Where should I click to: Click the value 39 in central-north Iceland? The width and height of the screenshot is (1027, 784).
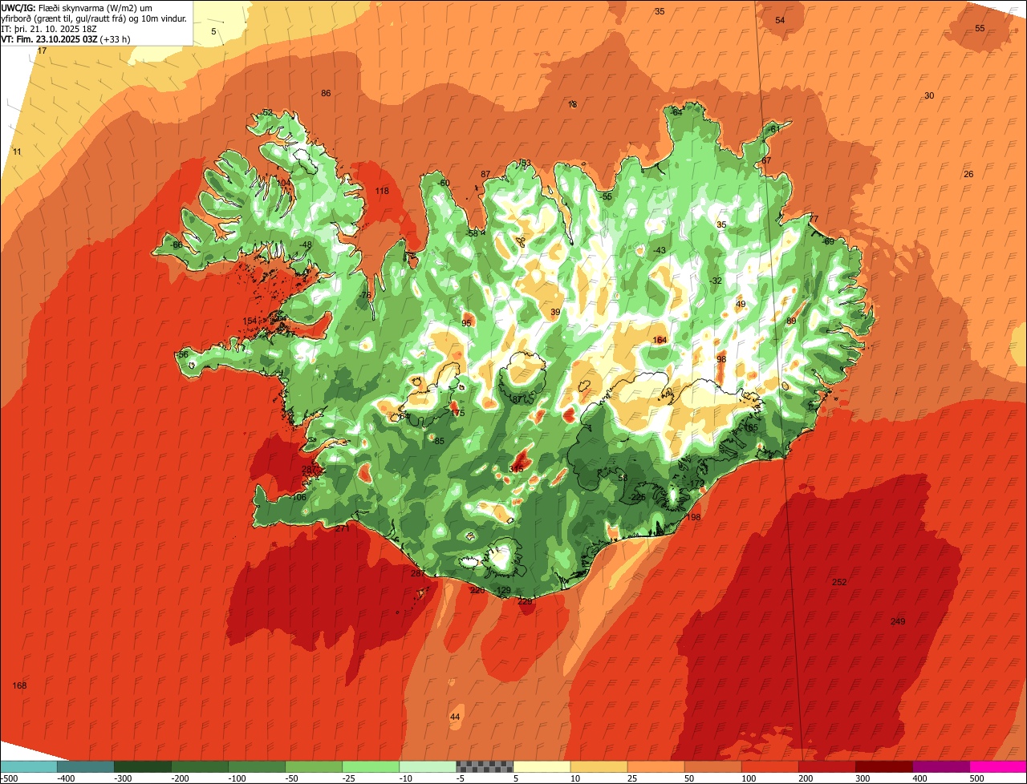(x=555, y=312)
